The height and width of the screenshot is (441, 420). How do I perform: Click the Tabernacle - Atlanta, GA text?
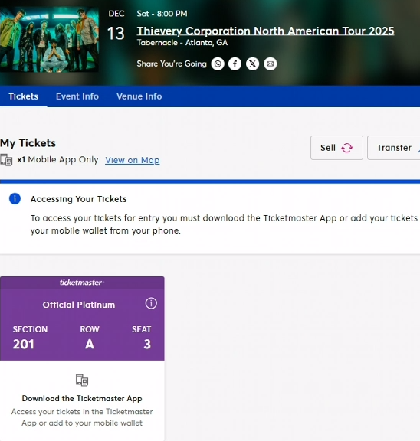[182, 43]
